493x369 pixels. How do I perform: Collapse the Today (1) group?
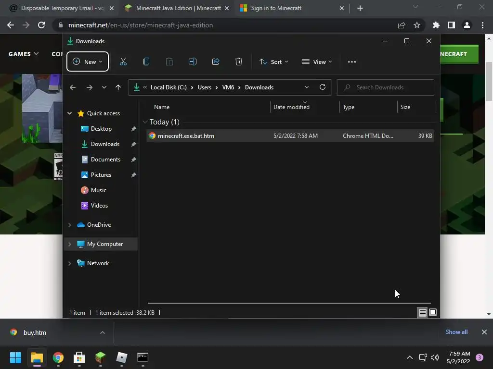click(145, 122)
